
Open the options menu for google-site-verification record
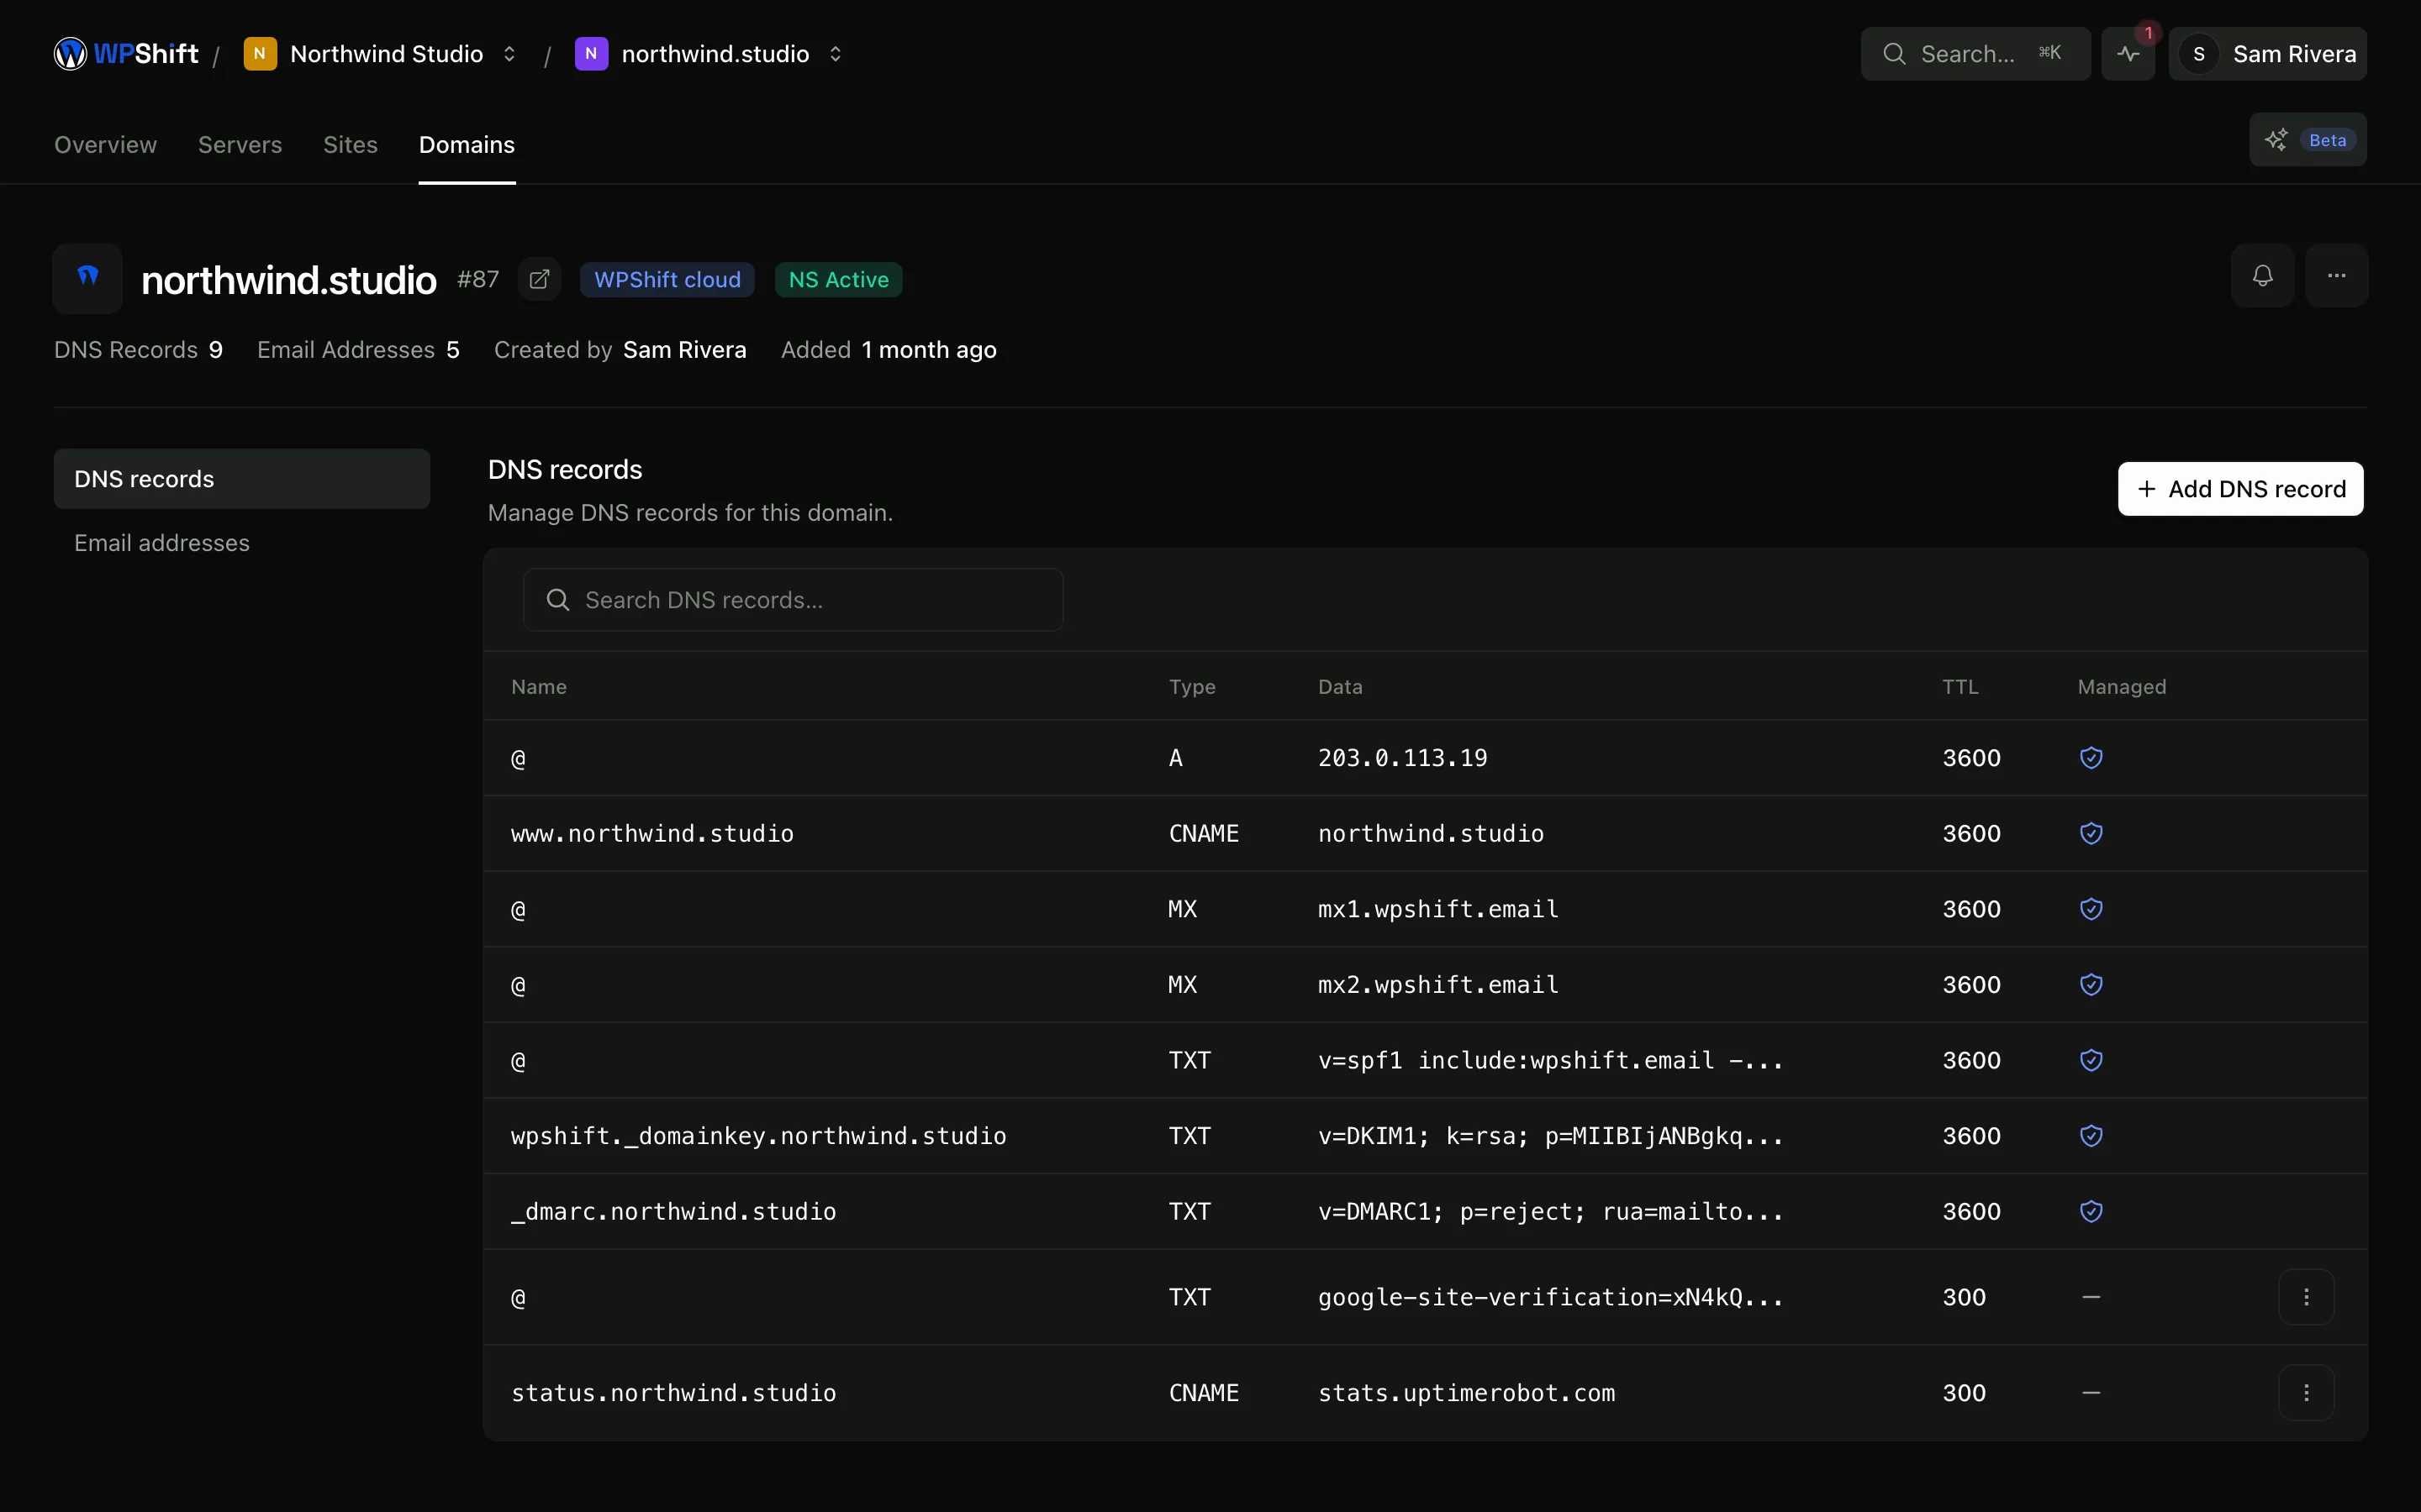click(2306, 1297)
